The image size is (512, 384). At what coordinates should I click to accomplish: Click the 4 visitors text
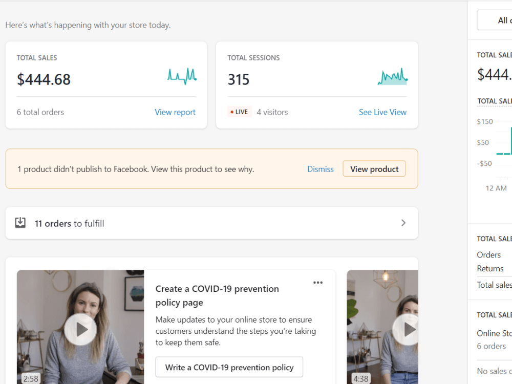point(272,112)
